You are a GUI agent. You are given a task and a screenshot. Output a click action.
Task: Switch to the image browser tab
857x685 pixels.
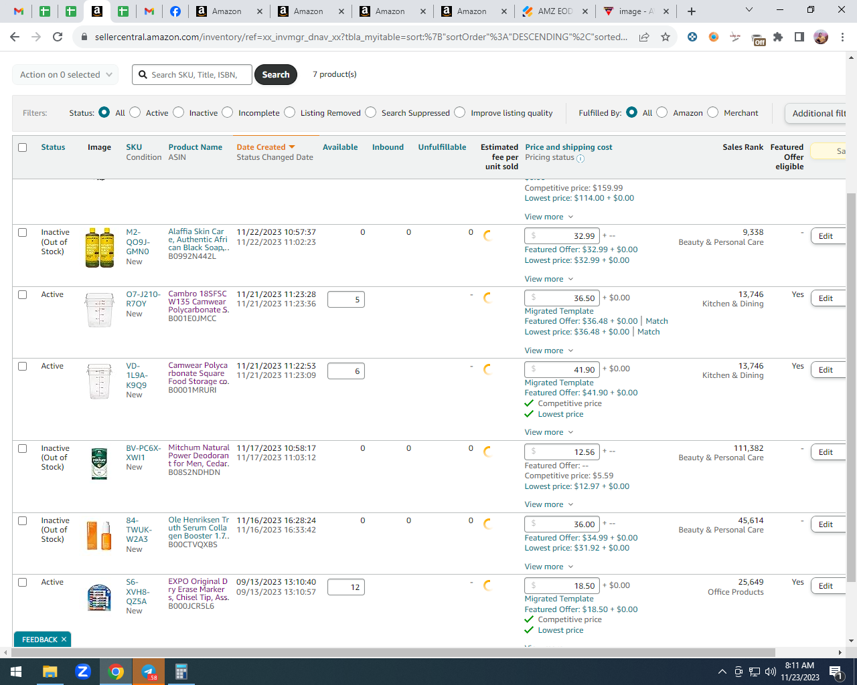tap(635, 11)
